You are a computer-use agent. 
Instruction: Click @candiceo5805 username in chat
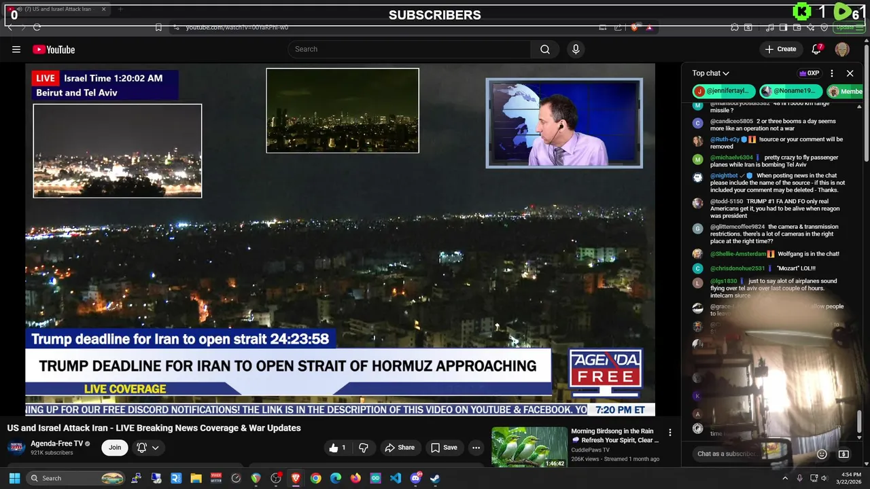click(x=731, y=122)
